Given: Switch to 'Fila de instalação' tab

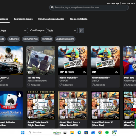Looking at the screenshot, I should [79, 19].
